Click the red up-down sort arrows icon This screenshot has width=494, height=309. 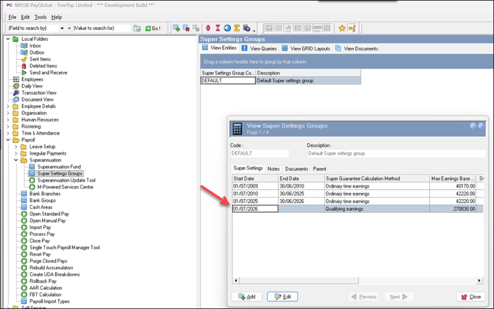(x=208, y=28)
